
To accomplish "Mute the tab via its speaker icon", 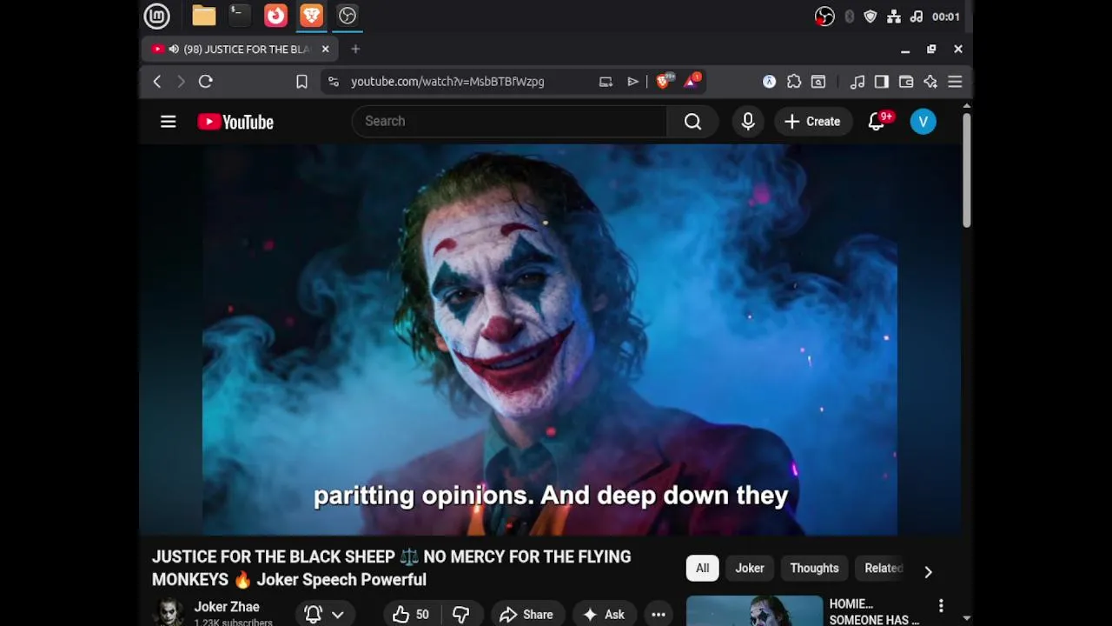I will coord(174,50).
